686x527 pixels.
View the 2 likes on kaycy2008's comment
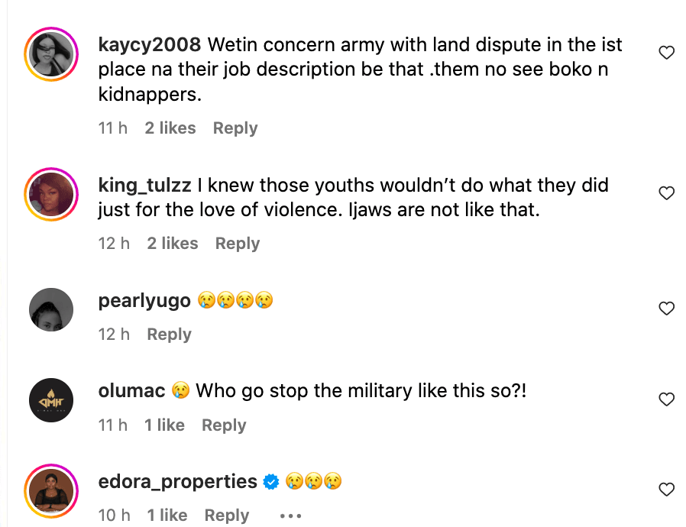(170, 128)
